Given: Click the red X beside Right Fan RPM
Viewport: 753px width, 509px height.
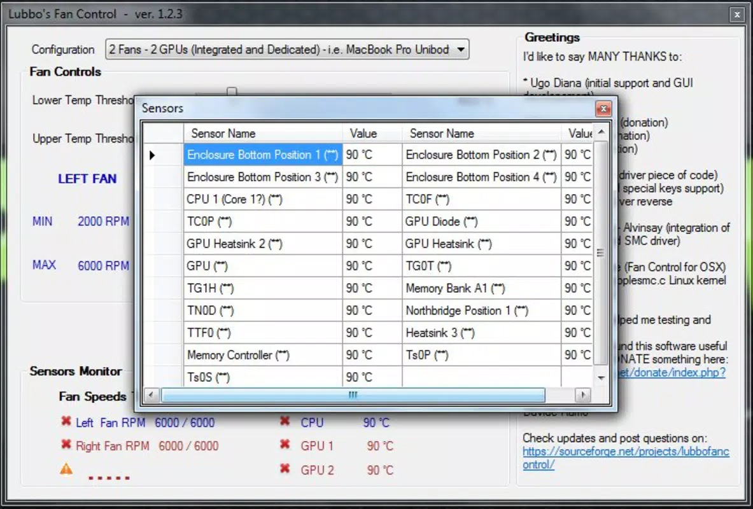Looking at the screenshot, I should click(x=66, y=444).
